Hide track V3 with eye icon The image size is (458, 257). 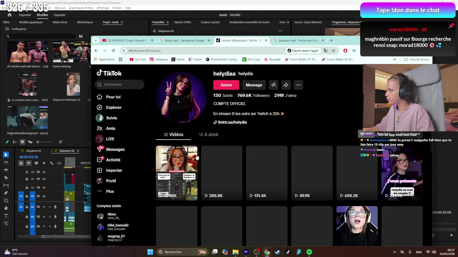(44, 179)
